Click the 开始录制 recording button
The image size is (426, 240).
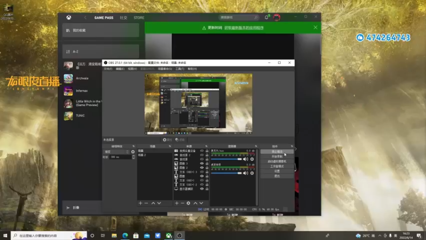277,156
